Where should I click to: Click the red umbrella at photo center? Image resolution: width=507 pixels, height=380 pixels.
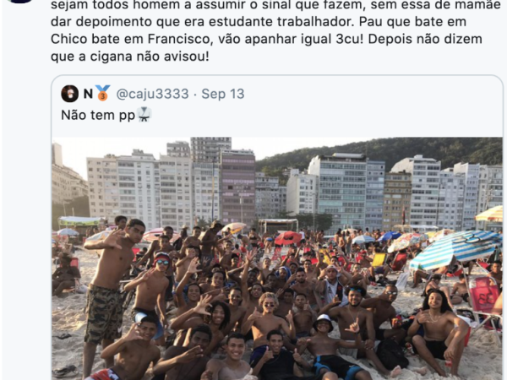click(288, 238)
